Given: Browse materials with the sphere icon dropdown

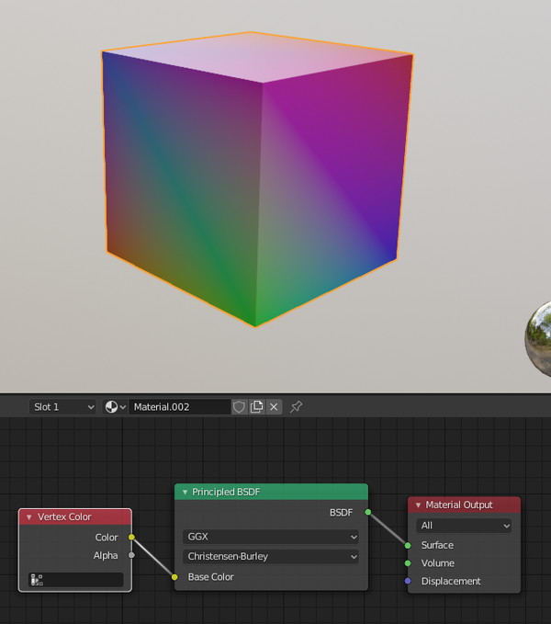Looking at the screenshot, I should click(115, 407).
